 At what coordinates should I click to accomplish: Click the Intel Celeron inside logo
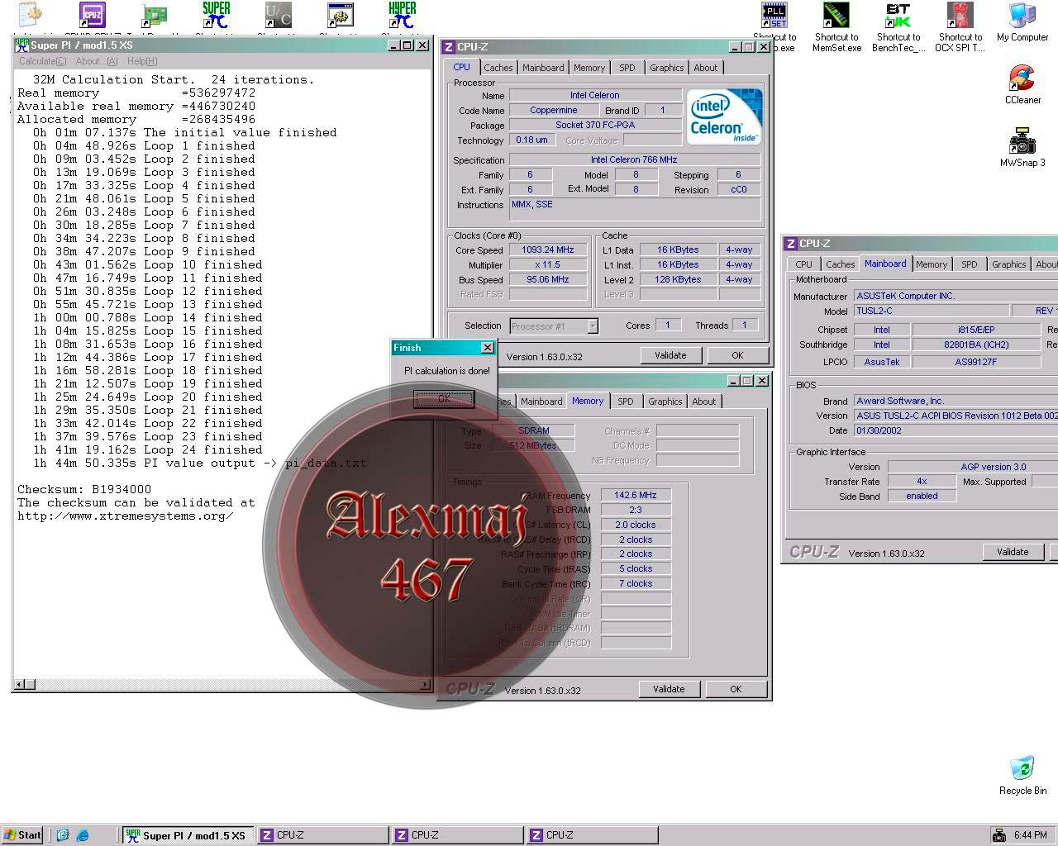coord(724,117)
